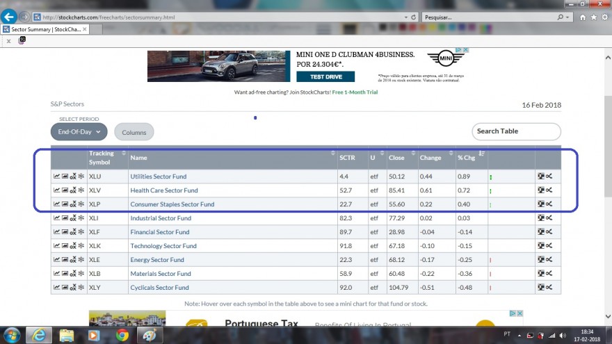Open the Technology Sector Fund link
Image resolution: width=612 pixels, height=344 pixels.
(x=163, y=246)
